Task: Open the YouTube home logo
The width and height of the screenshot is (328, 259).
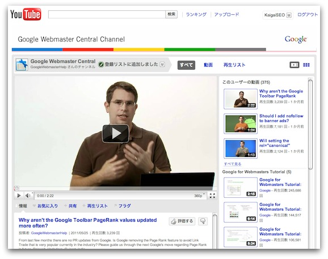Action: coord(26,14)
